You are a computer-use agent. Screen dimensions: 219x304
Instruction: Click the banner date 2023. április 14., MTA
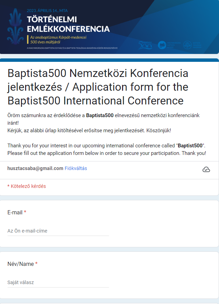pyautogui.click(x=47, y=11)
